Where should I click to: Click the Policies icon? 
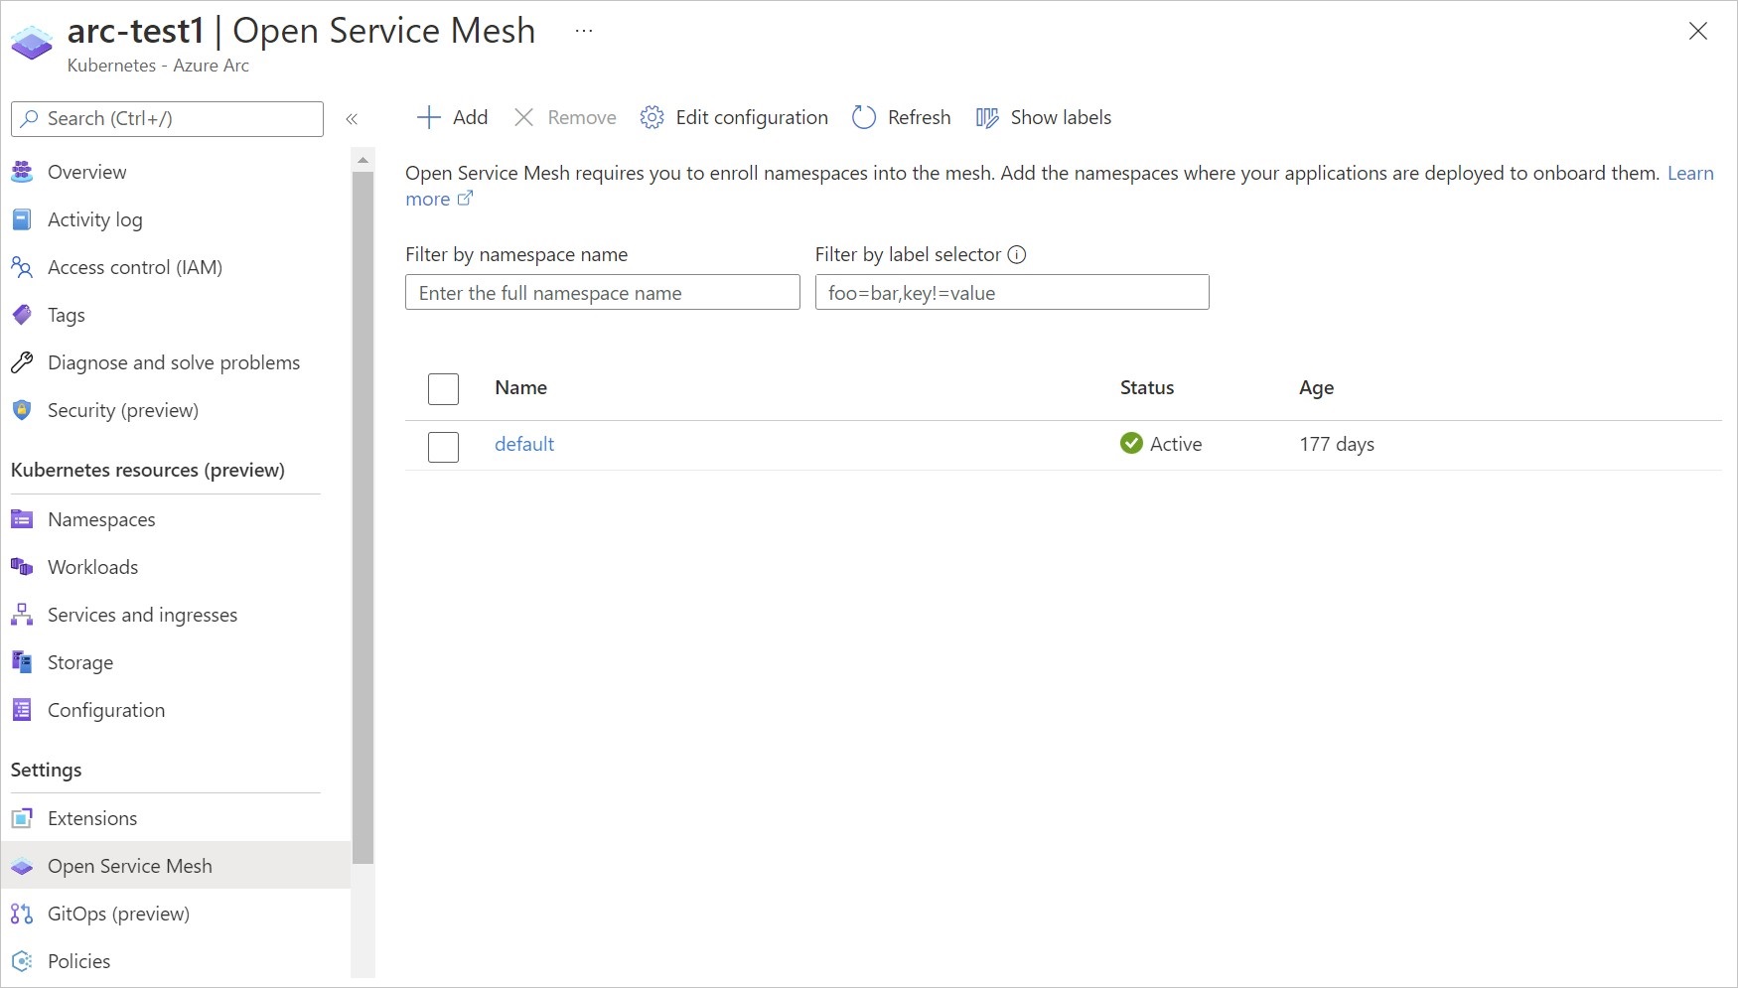point(22,961)
